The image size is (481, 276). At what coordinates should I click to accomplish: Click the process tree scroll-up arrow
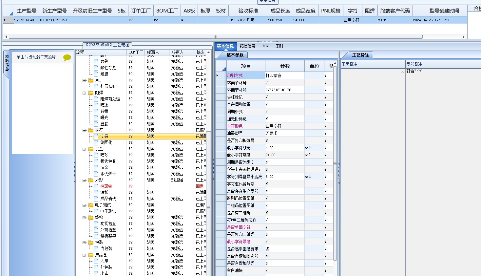(x=208, y=53)
